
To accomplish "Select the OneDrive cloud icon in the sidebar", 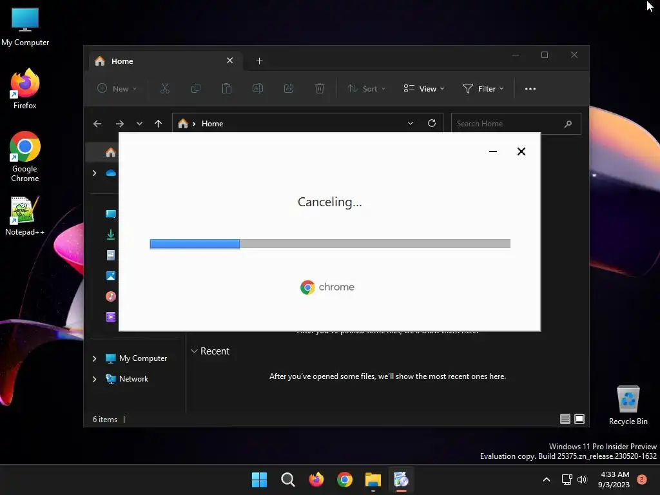I will pos(111,173).
